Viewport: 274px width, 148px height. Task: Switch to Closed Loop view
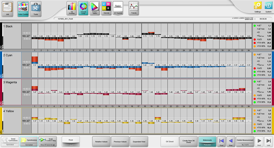click(83, 8)
